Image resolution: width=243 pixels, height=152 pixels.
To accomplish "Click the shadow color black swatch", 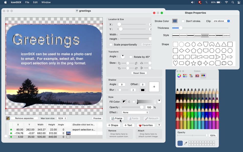I will click(142, 90).
